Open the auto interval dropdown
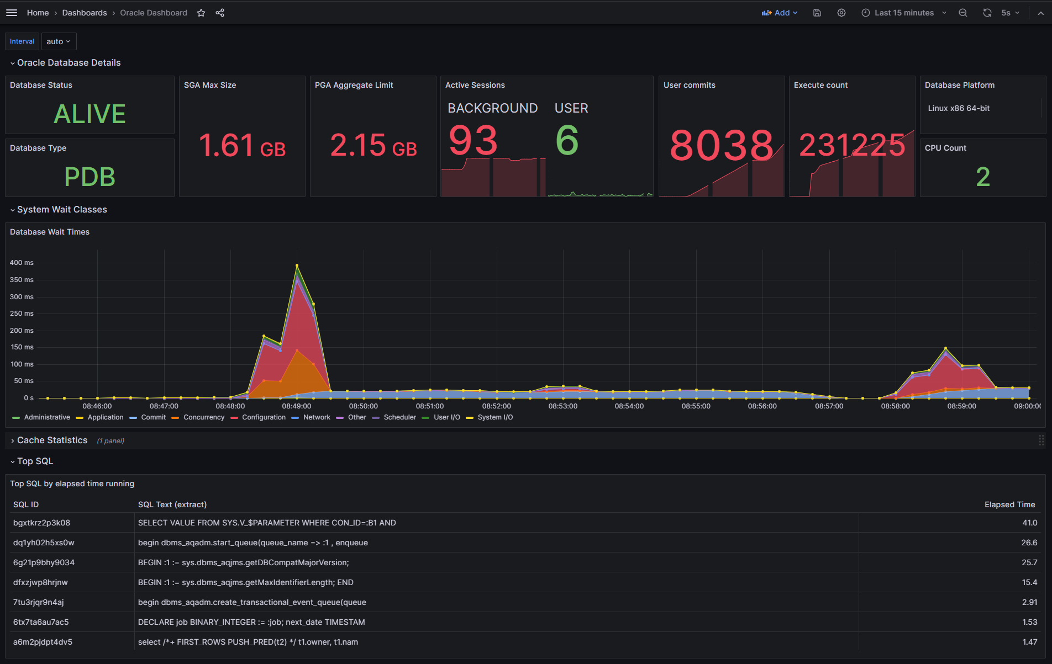The height and width of the screenshot is (664, 1052). tap(59, 41)
